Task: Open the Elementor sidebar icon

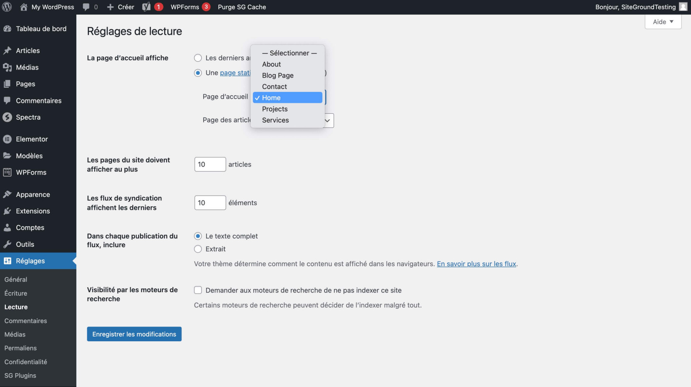Action: pos(7,139)
